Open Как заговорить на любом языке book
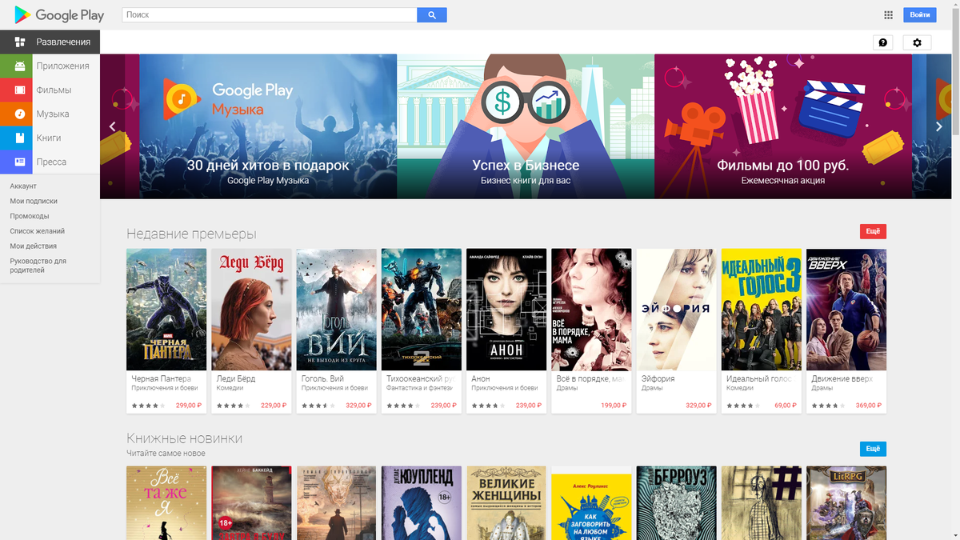960x540 pixels. coord(591,503)
